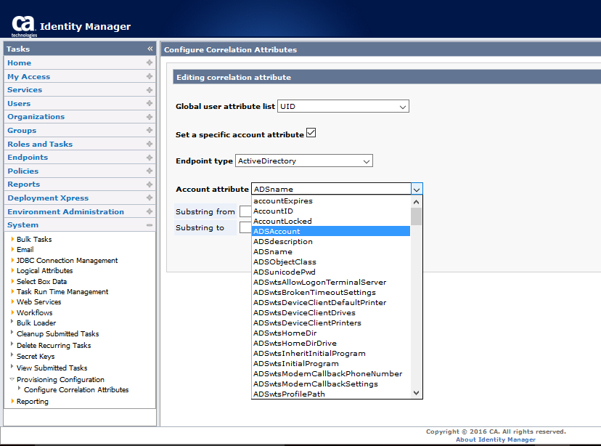Click the plus icon beside Reports
The image size is (601, 446).
tap(149, 184)
